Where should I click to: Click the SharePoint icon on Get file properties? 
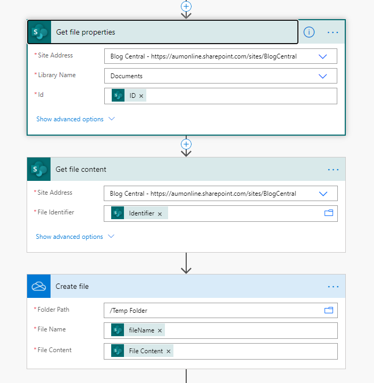[x=39, y=32]
